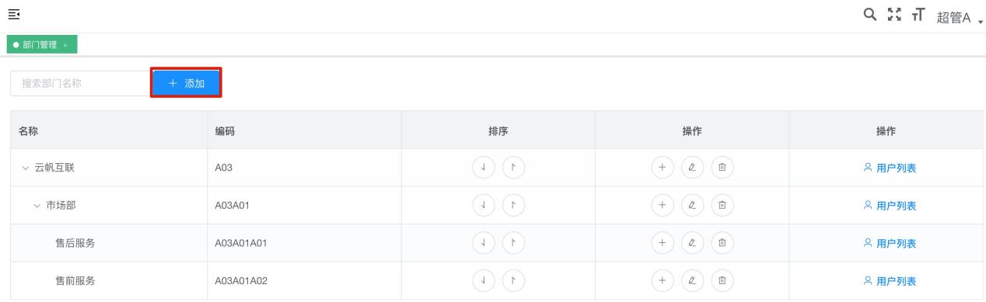The height and width of the screenshot is (302, 986).
Task: Move 市场部 up with sort arrow
Action: 513,206
